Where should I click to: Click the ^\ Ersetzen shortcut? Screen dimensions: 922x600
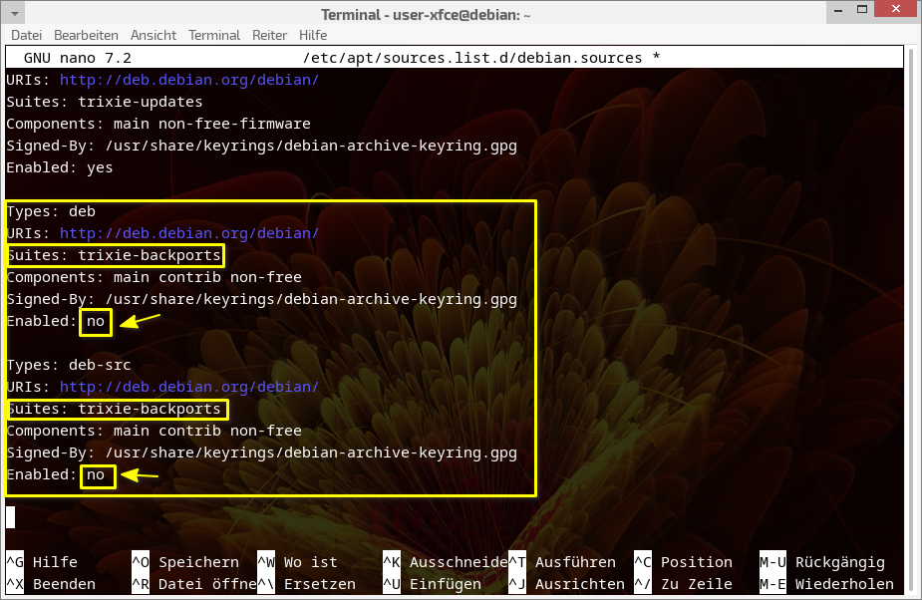pos(306,584)
